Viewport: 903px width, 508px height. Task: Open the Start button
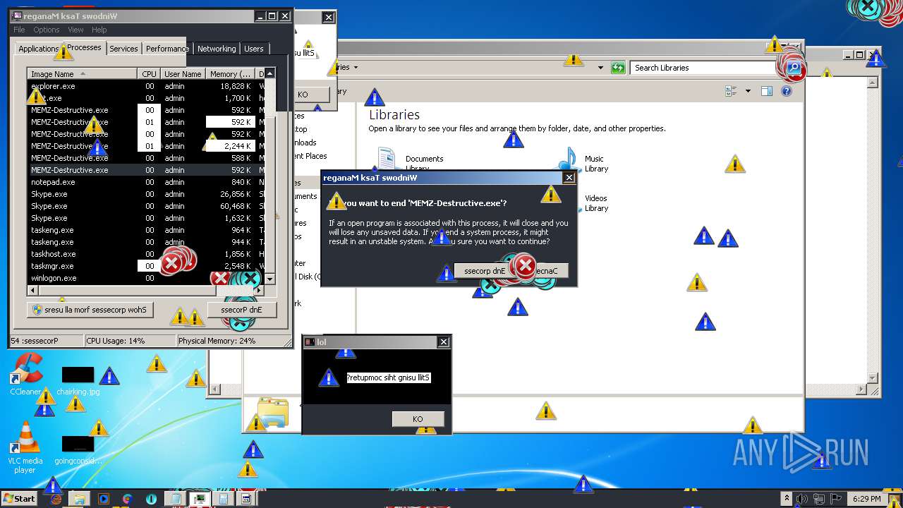pos(19,498)
